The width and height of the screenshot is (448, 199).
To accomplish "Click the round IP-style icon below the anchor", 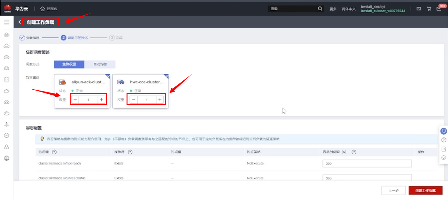I will pos(6,136).
